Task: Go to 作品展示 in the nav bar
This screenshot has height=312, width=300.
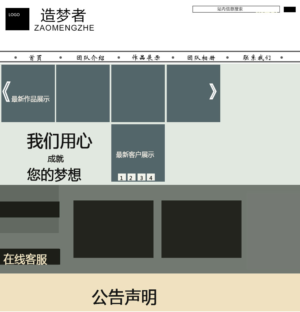Action: point(146,58)
